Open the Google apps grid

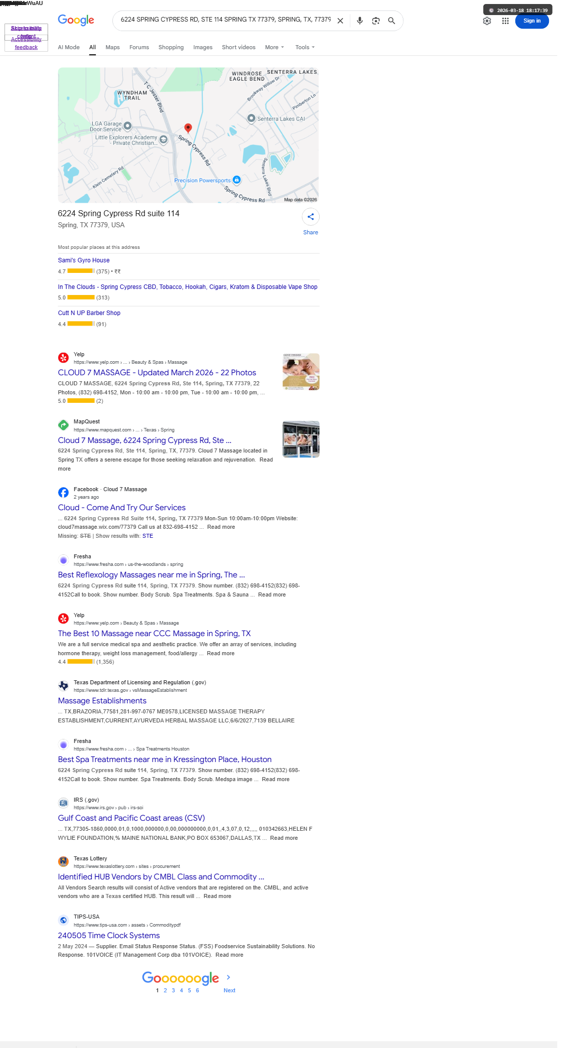coord(505,21)
